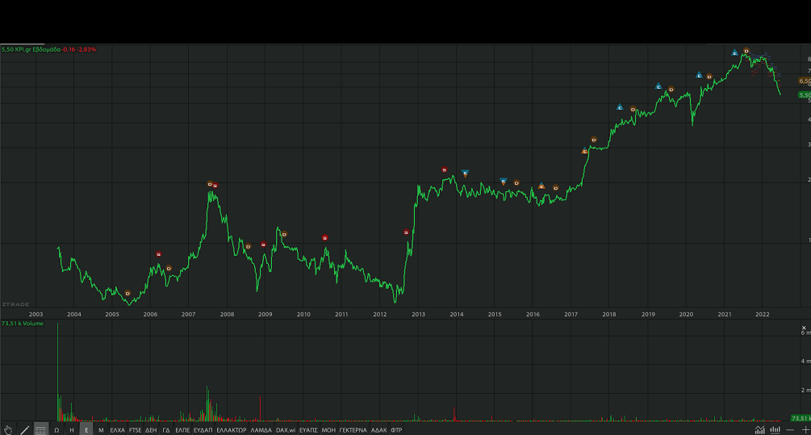Select the hand pan tool
This screenshot has width=811, height=435.
coord(8,429)
